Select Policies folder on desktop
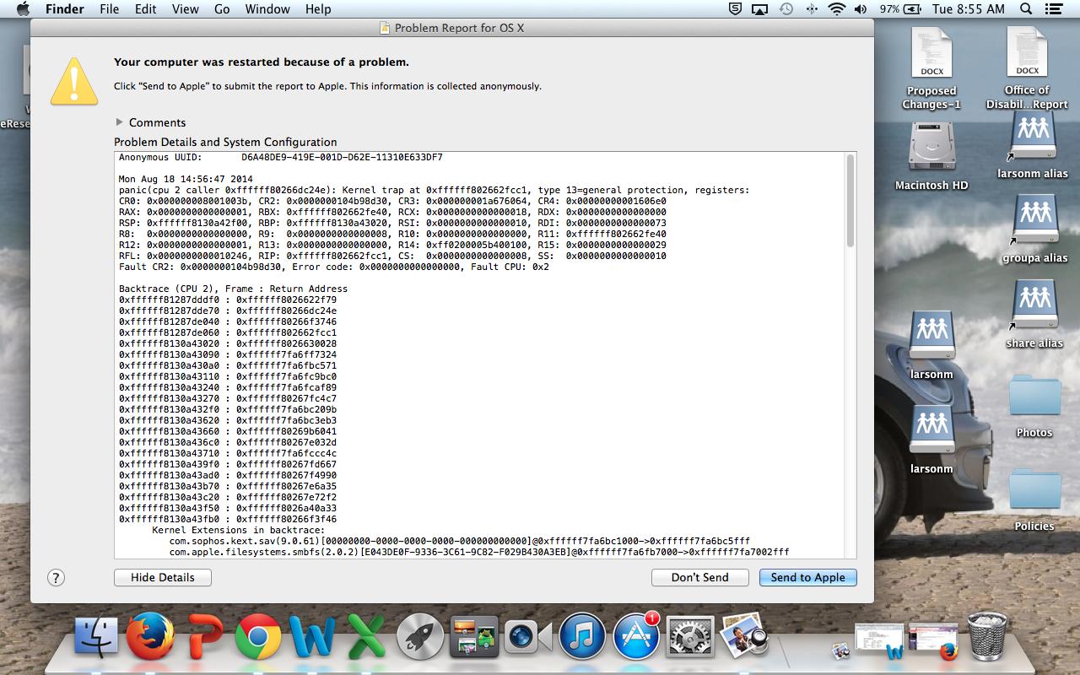The height and width of the screenshot is (675, 1080). (x=1034, y=500)
